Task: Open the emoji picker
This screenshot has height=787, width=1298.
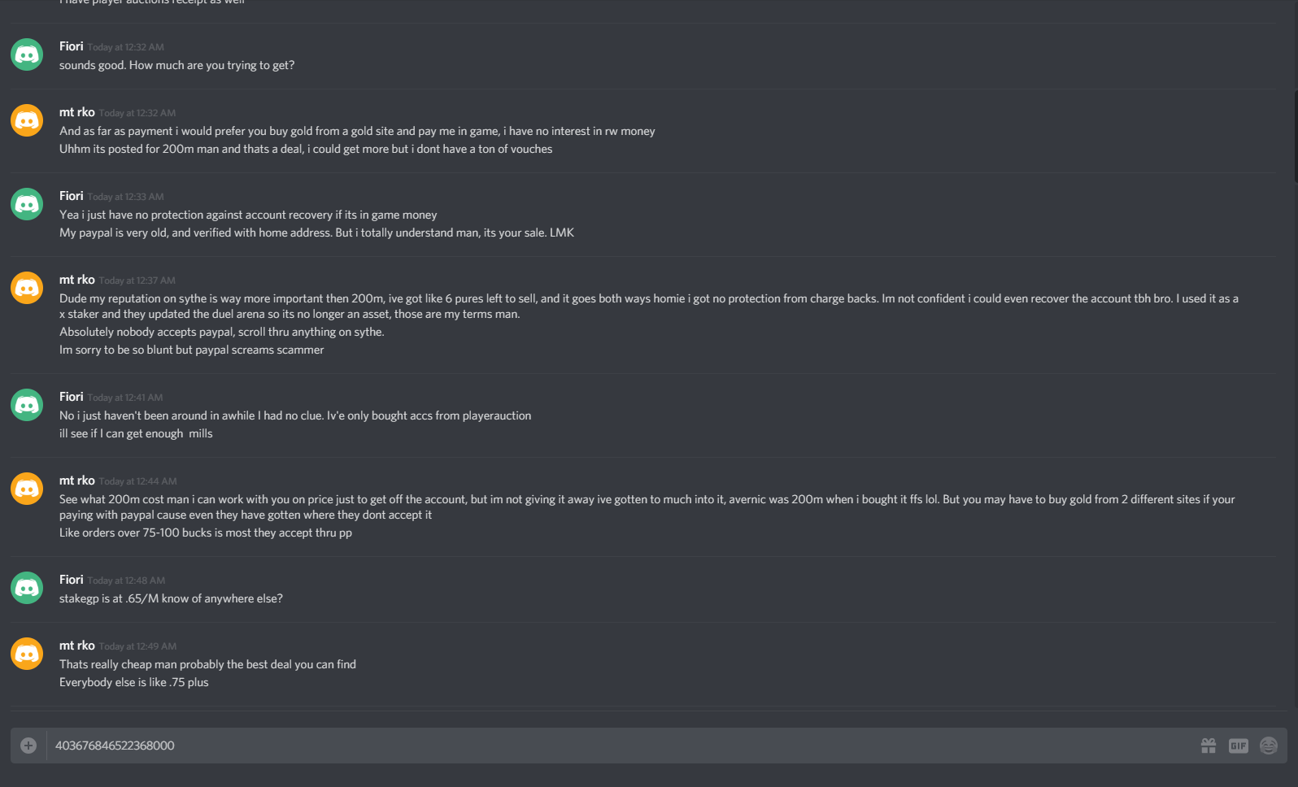Action: pyautogui.click(x=1269, y=746)
